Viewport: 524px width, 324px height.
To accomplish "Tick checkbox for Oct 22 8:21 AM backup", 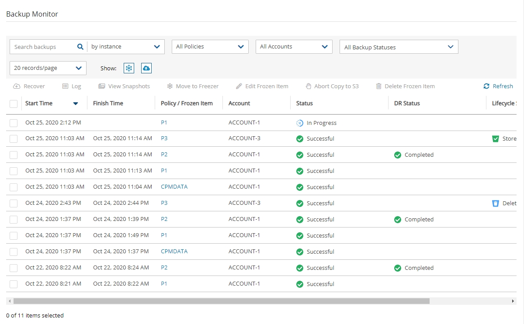I will click(14, 284).
